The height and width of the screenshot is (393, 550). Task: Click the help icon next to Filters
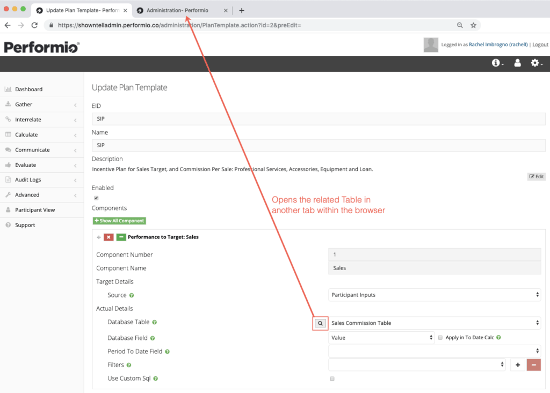pyautogui.click(x=129, y=365)
